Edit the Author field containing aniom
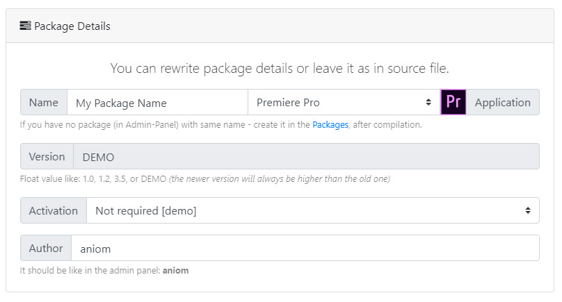Image resolution: width=562 pixels, height=302 pixels. click(305, 248)
